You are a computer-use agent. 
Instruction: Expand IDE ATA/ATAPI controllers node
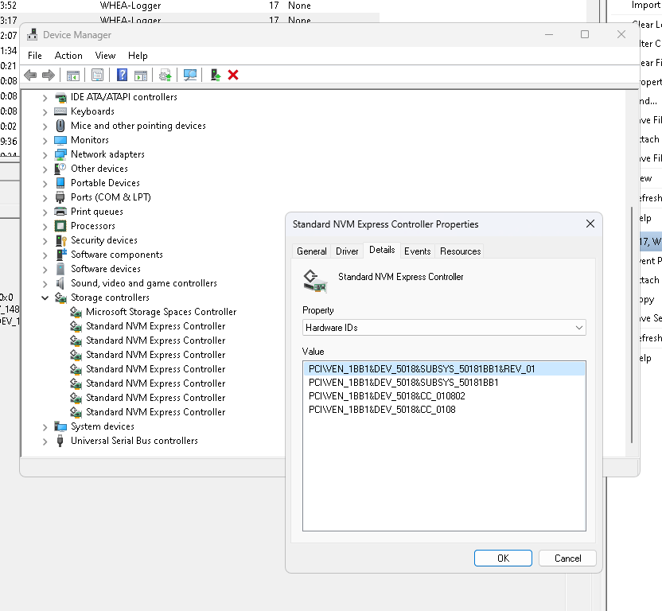pyautogui.click(x=45, y=98)
